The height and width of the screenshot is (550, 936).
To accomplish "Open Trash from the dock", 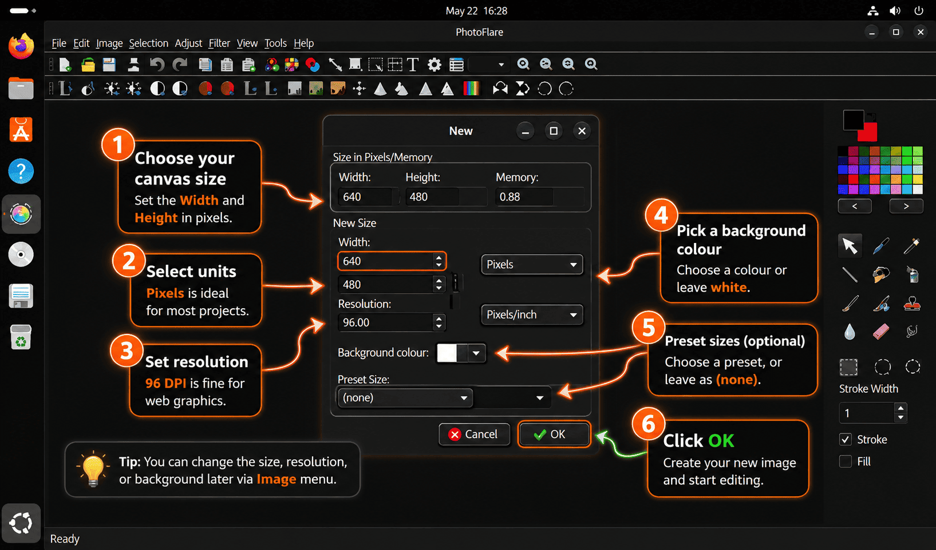I will pyautogui.click(x=21, y=337).
